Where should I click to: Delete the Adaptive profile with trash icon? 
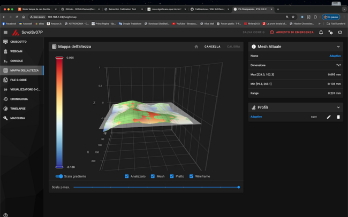338,117
